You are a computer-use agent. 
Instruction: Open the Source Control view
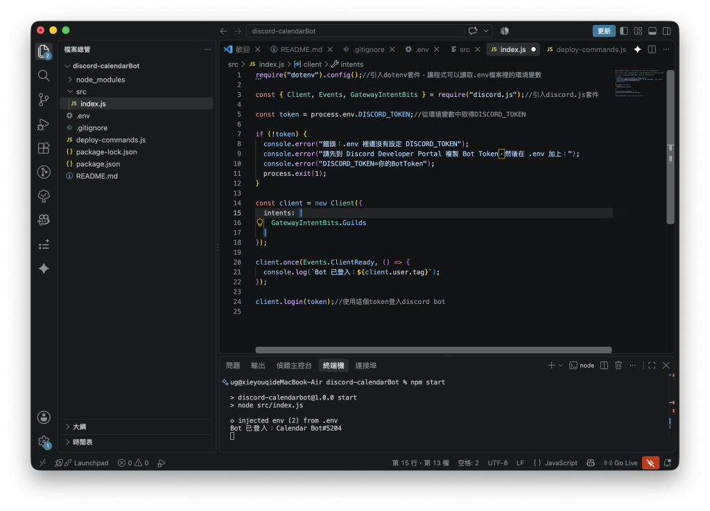click(x=44, y=100)
